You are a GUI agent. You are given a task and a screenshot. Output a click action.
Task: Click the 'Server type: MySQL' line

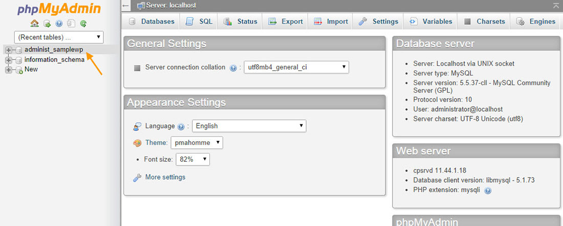pyautogui.click(x=443, y=73)
